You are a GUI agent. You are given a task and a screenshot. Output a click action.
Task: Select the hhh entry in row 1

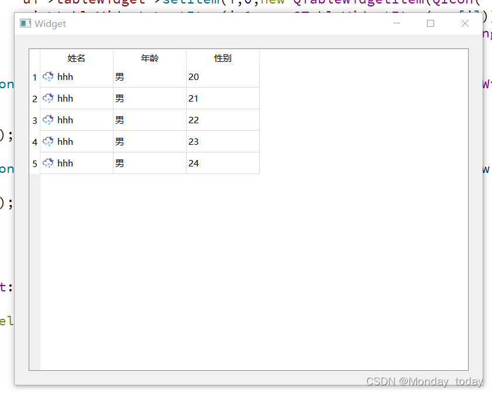[x=65, y=76]
